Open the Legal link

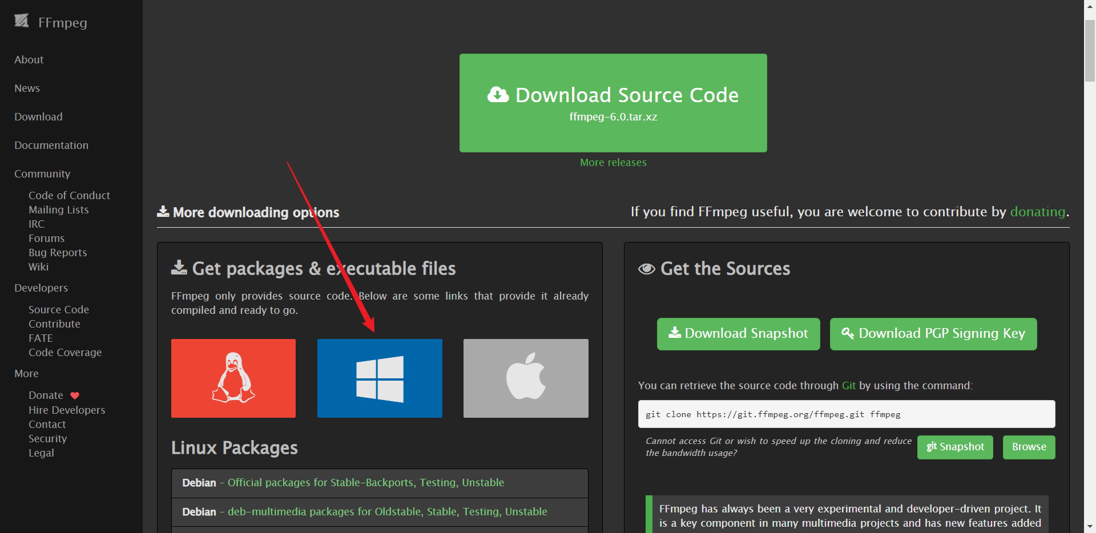pos(41,453)
